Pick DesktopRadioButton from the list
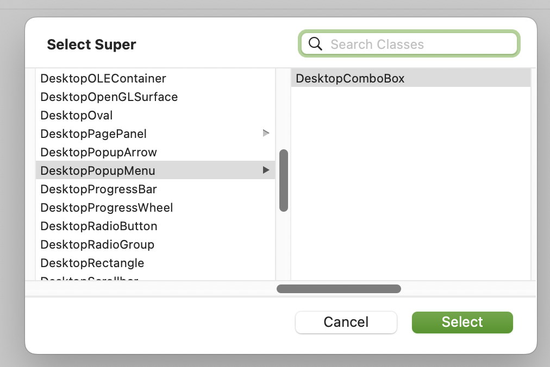 coord(155,226)
